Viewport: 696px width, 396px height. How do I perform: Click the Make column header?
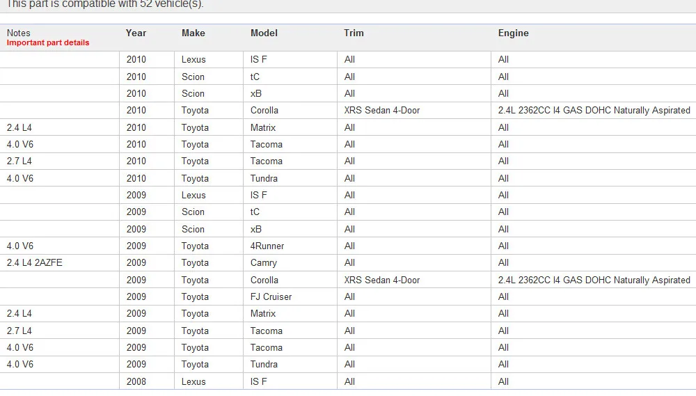pos(193,33)
